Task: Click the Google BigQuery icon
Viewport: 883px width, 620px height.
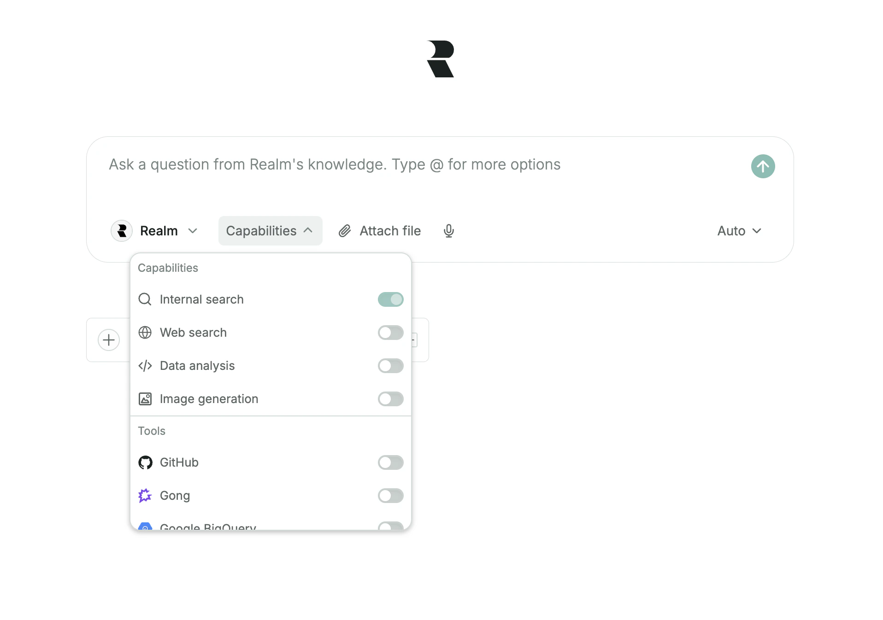Action: coord(145,527)
